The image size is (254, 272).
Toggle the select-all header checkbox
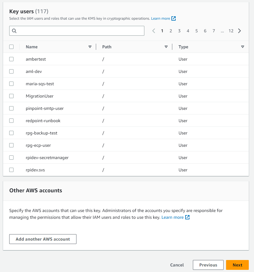click(11, 47)
